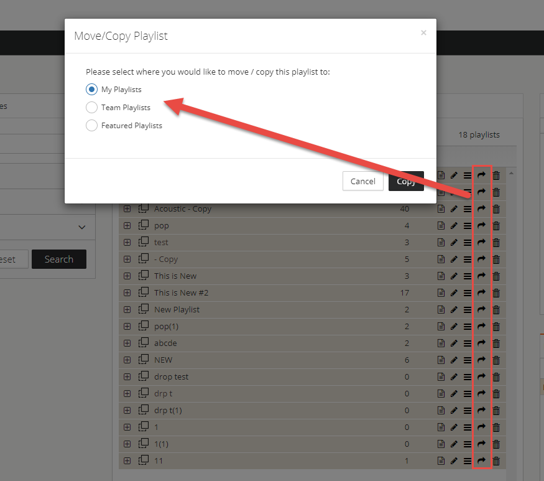
Task: Expand the pop playlist row
Action: point(127,226)
